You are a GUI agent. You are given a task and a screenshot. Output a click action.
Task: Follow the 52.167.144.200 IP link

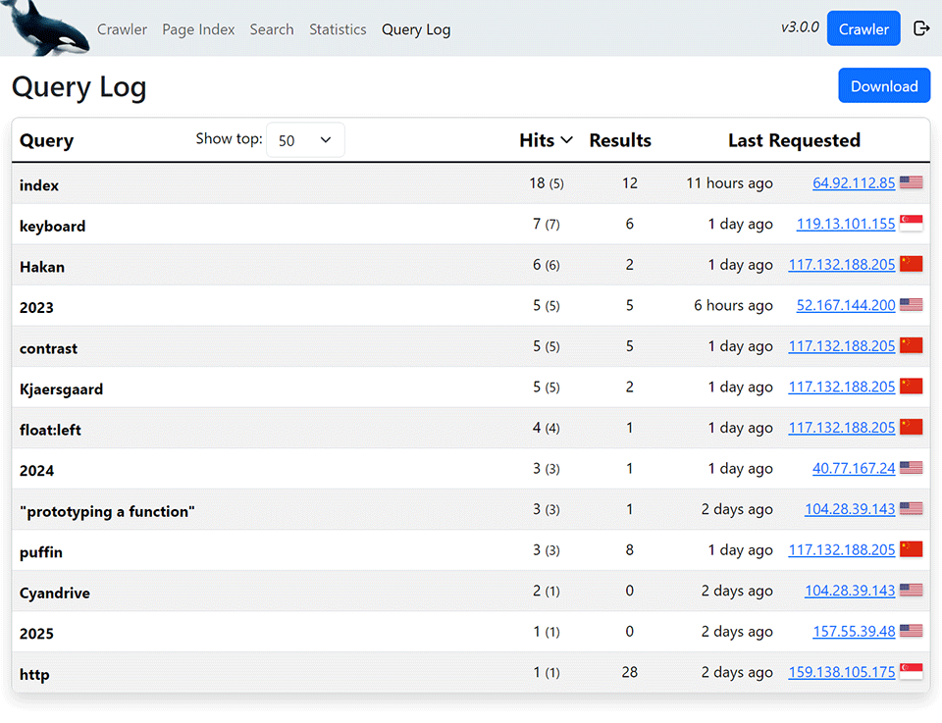[846, 305]
